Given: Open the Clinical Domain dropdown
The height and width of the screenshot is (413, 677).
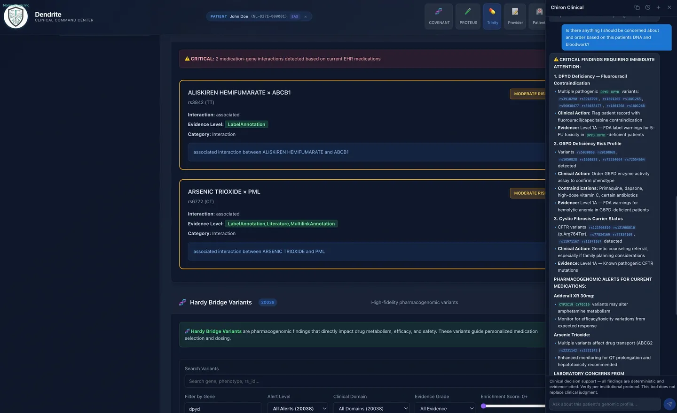Looking at the screenshot, I should tap(371, 408).
